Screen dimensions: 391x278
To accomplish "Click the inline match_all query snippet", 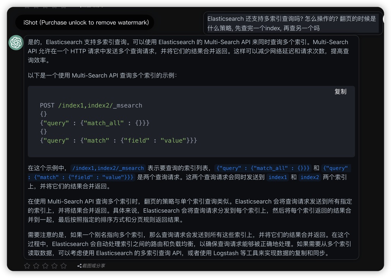I will click(x=263, y=168).
